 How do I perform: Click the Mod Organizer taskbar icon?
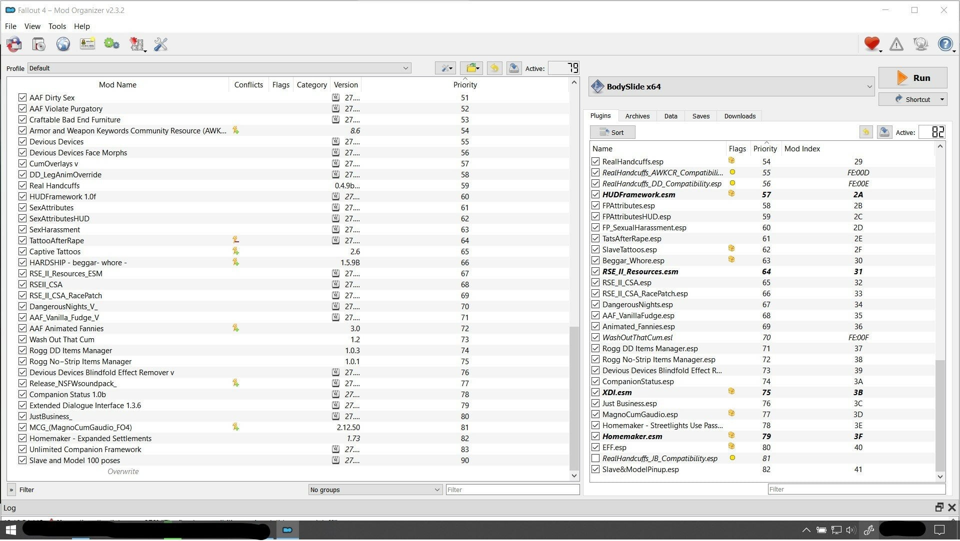coord(287,530)
